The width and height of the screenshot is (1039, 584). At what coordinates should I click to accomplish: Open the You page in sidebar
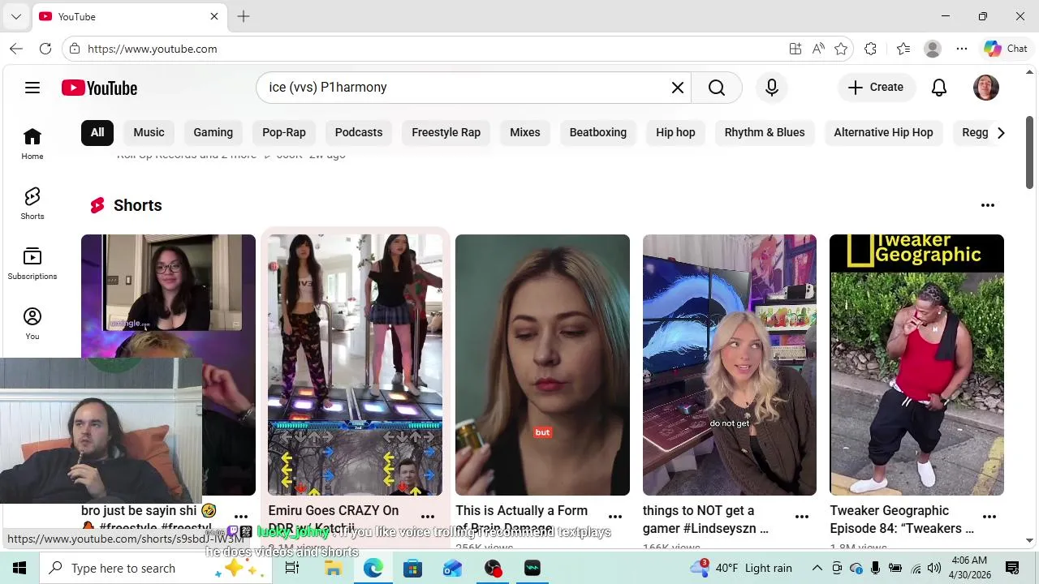[32, 324]
